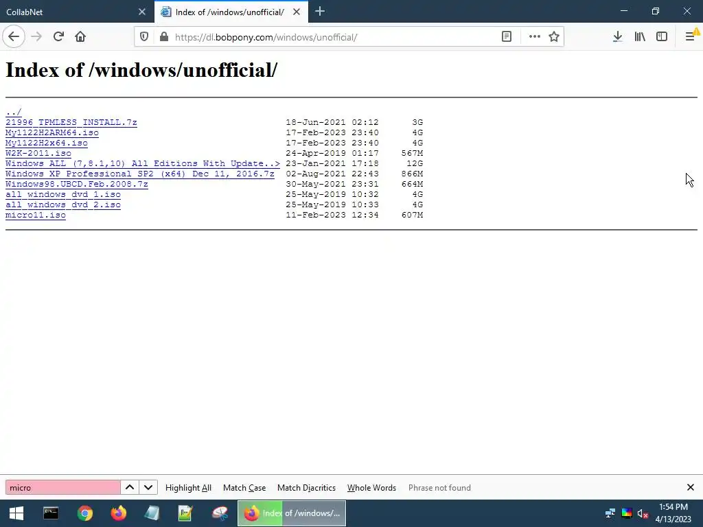
Task: Open the green notepad taskbar app
Action: point(185,513)
